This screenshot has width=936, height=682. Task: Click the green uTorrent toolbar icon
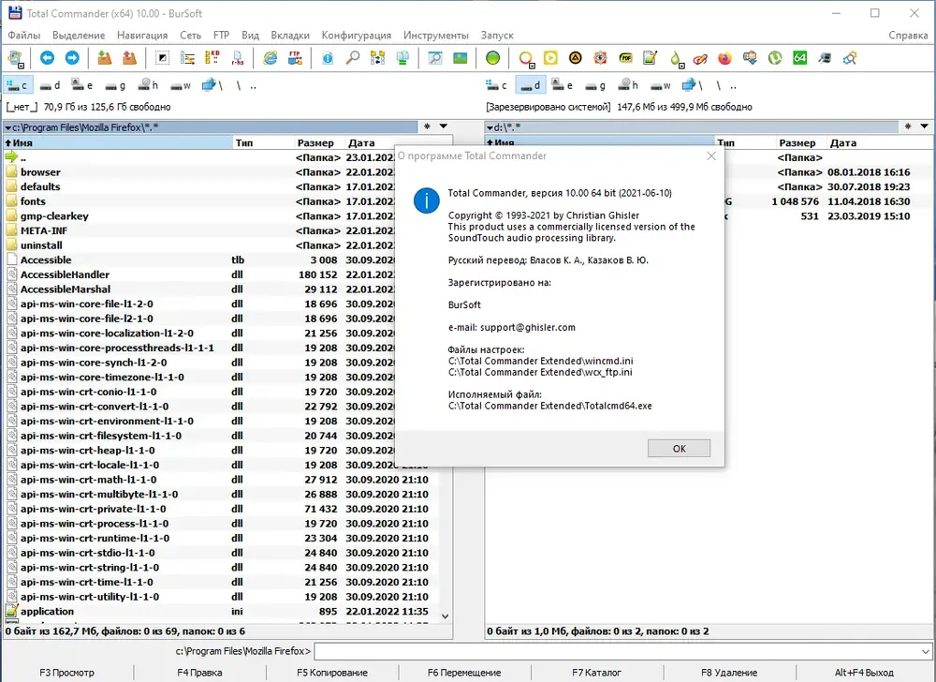pos(775,58)
